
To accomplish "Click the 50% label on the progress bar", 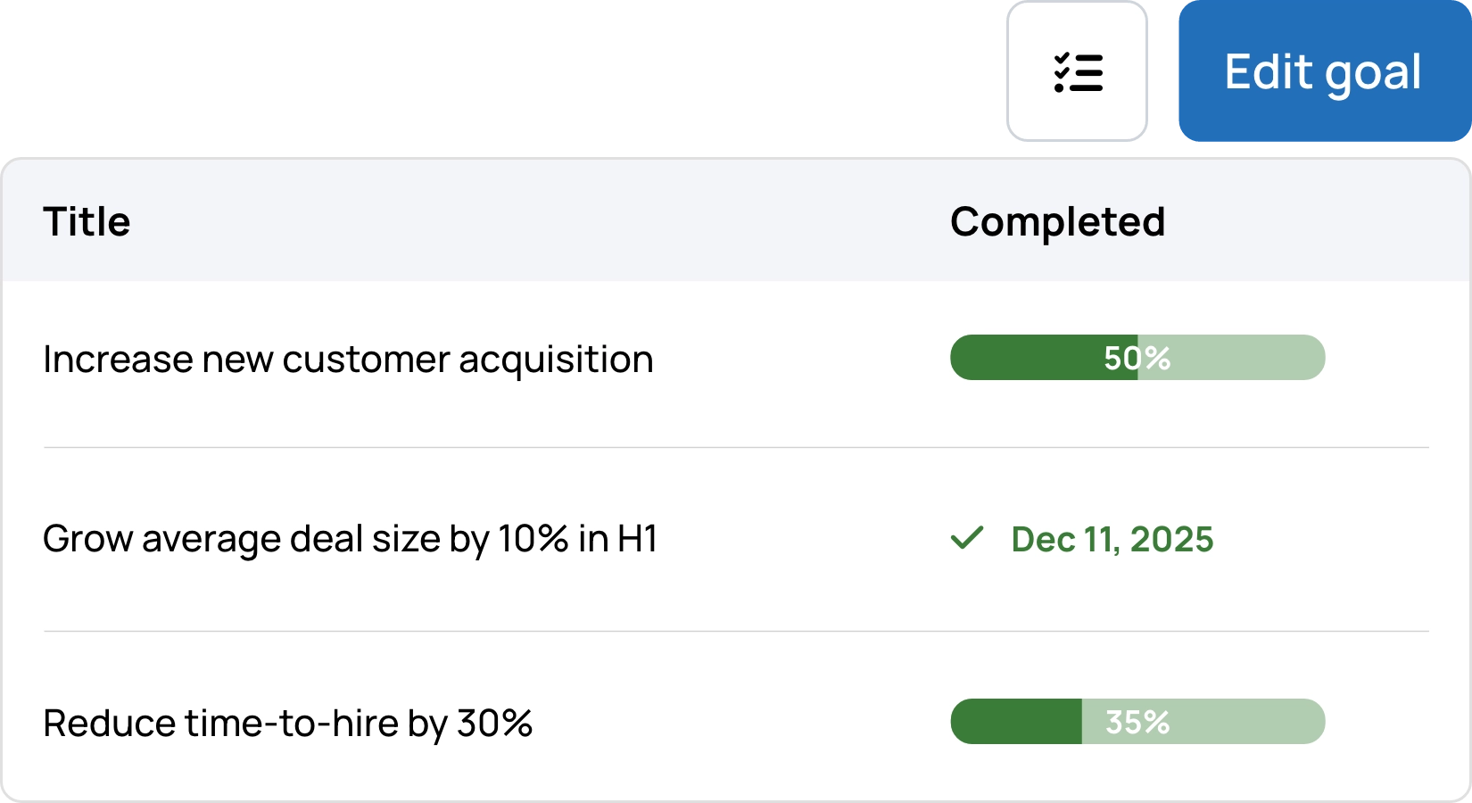I will 1137,358.
